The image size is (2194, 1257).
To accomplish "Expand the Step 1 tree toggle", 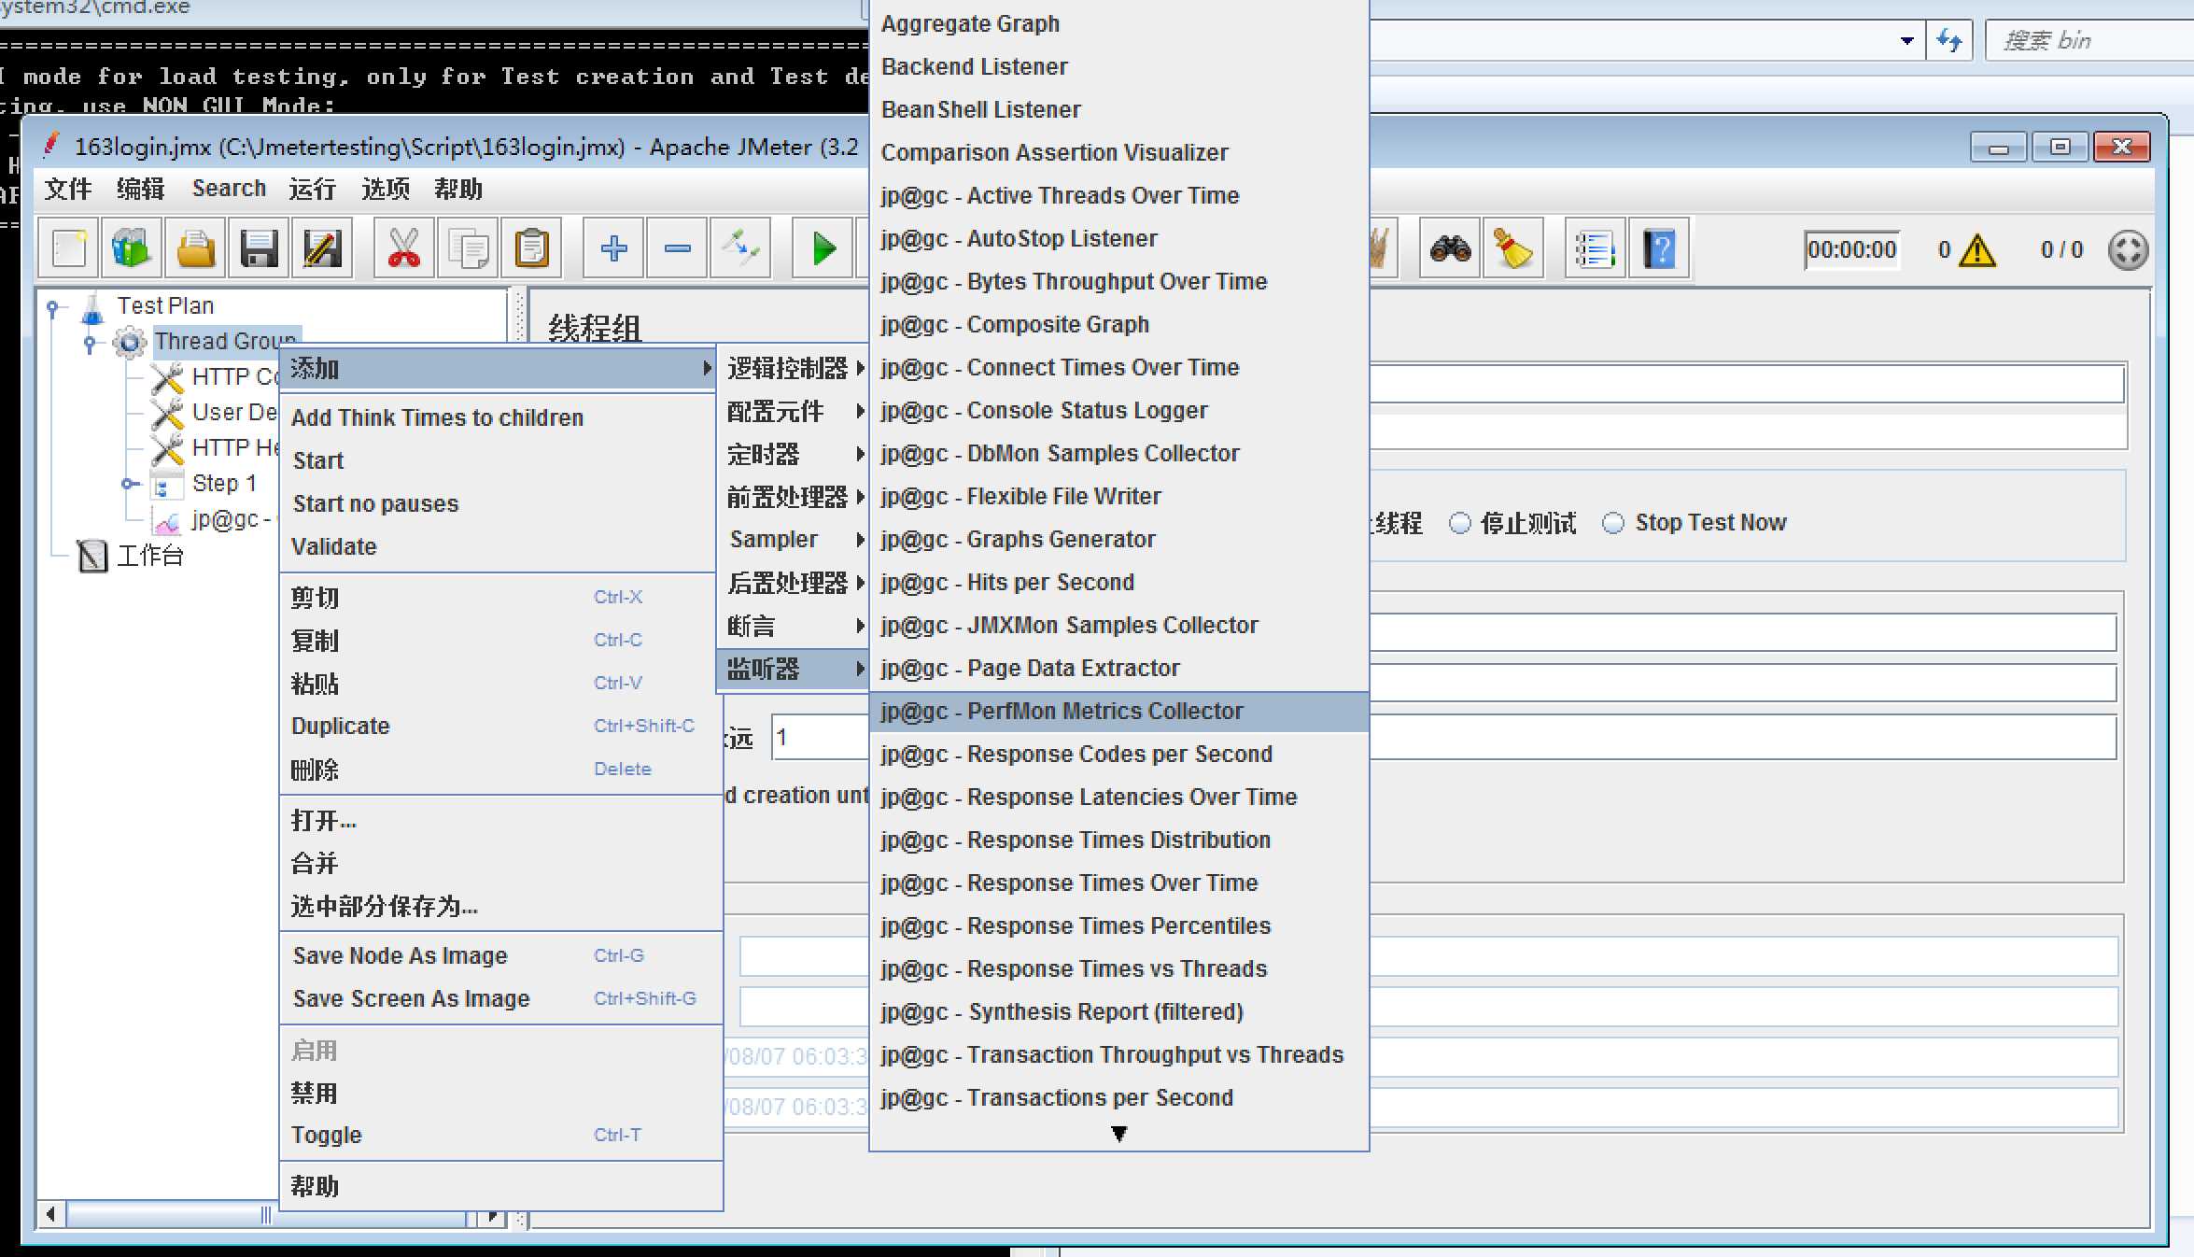I will click(129, 484).
